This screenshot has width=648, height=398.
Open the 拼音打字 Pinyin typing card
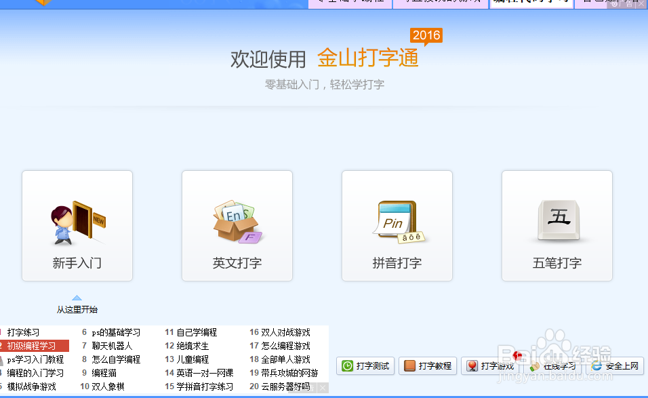[x=397, y=226]
